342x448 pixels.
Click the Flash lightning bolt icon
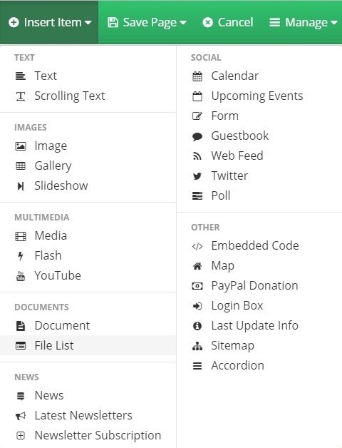pyautogui.click(x=21, y=255)
